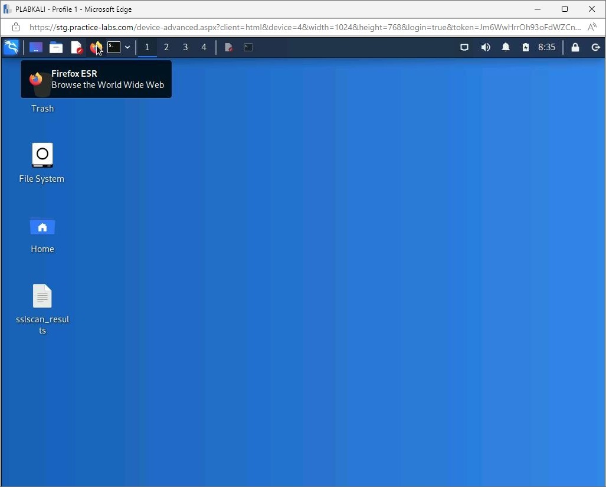Open the File Manager from panel
Screen dimensions: 606x487
click(x=56, y=47)
